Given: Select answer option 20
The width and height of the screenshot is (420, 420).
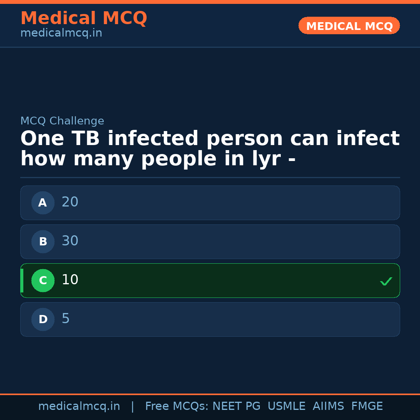Looking at the screenshot, I should (x=210, y=203).
